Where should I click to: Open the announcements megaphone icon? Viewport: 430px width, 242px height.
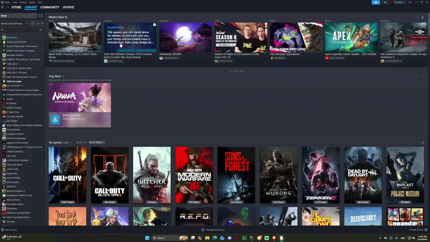pos(376,2)
